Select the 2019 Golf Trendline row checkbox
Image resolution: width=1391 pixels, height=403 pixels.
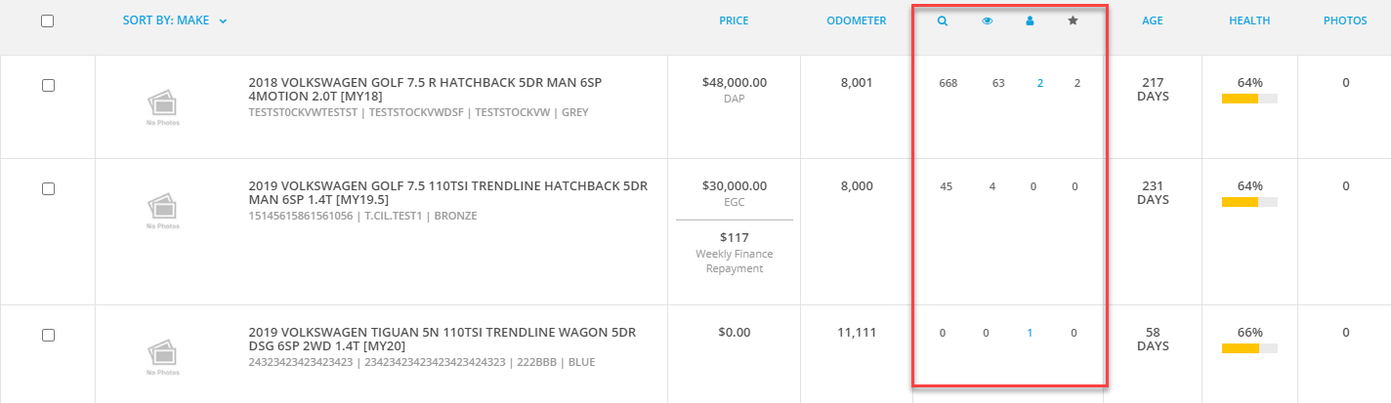pyautogui.click(x=48, y=188)
